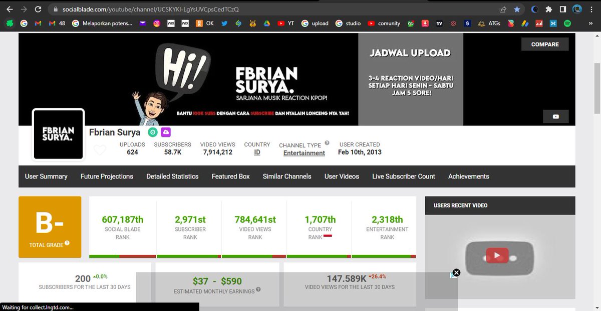Favorite the channel with heart icon
Image resolution: width=601 pixels, height=311 pixels.
(100, 150)
